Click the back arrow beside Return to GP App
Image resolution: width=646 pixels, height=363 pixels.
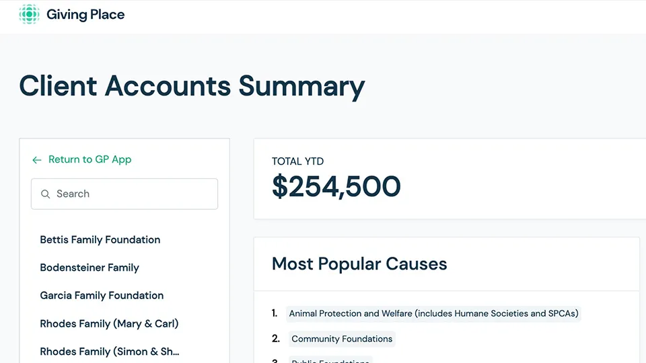[37, 160]
